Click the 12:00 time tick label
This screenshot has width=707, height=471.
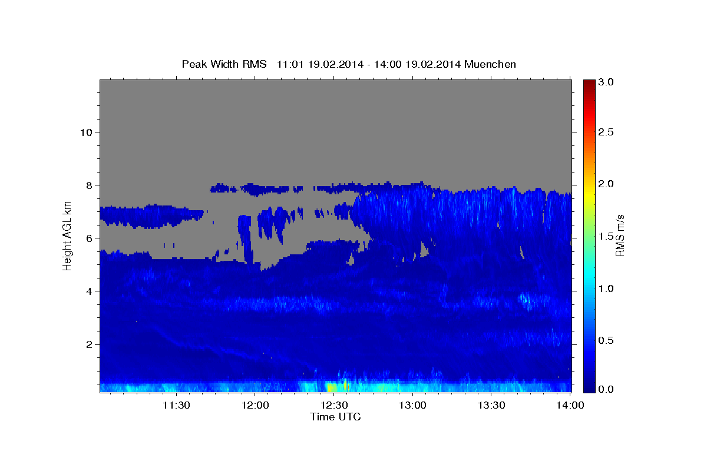[x=255, y=405]
